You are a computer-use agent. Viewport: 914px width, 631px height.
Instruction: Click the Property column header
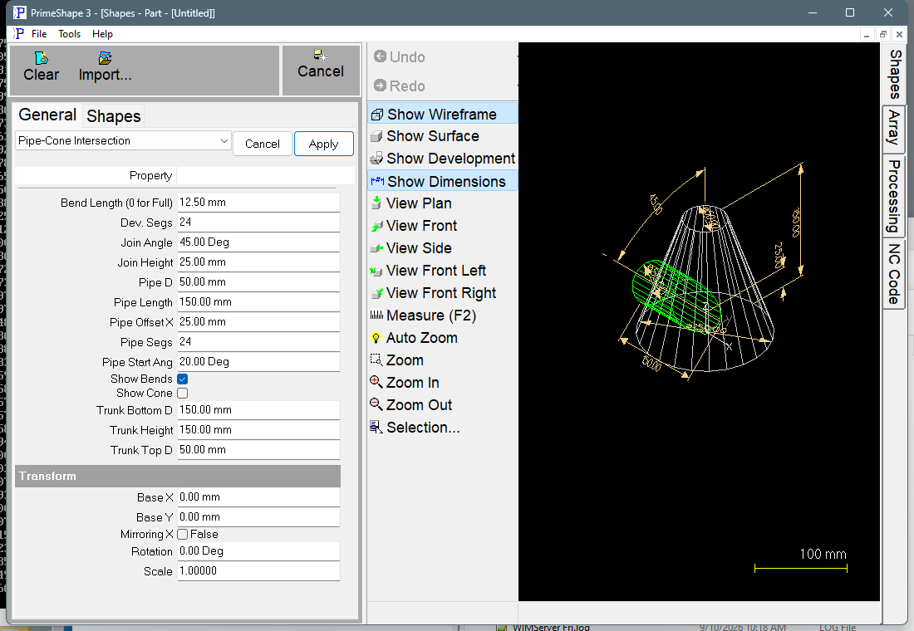96,176
